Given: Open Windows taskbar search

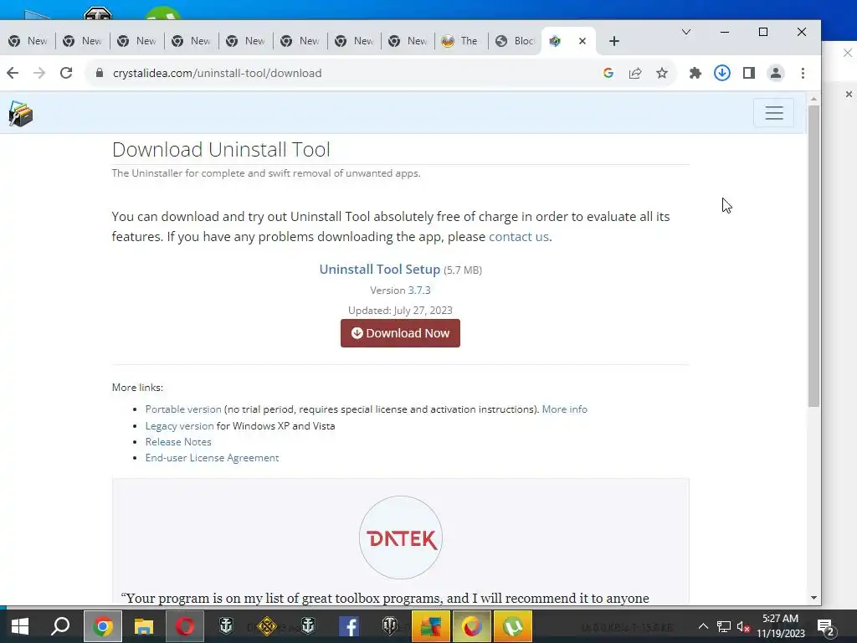Looking at the screenshot, I should pos(60,626).
